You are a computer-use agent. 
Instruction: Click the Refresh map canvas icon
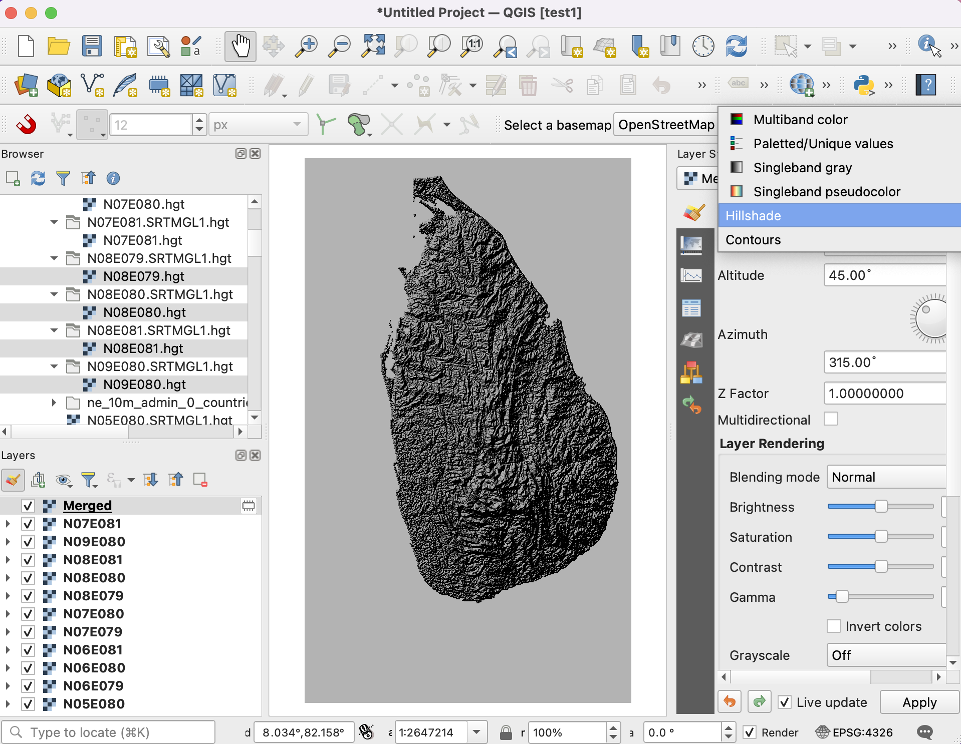coord(736,47)
